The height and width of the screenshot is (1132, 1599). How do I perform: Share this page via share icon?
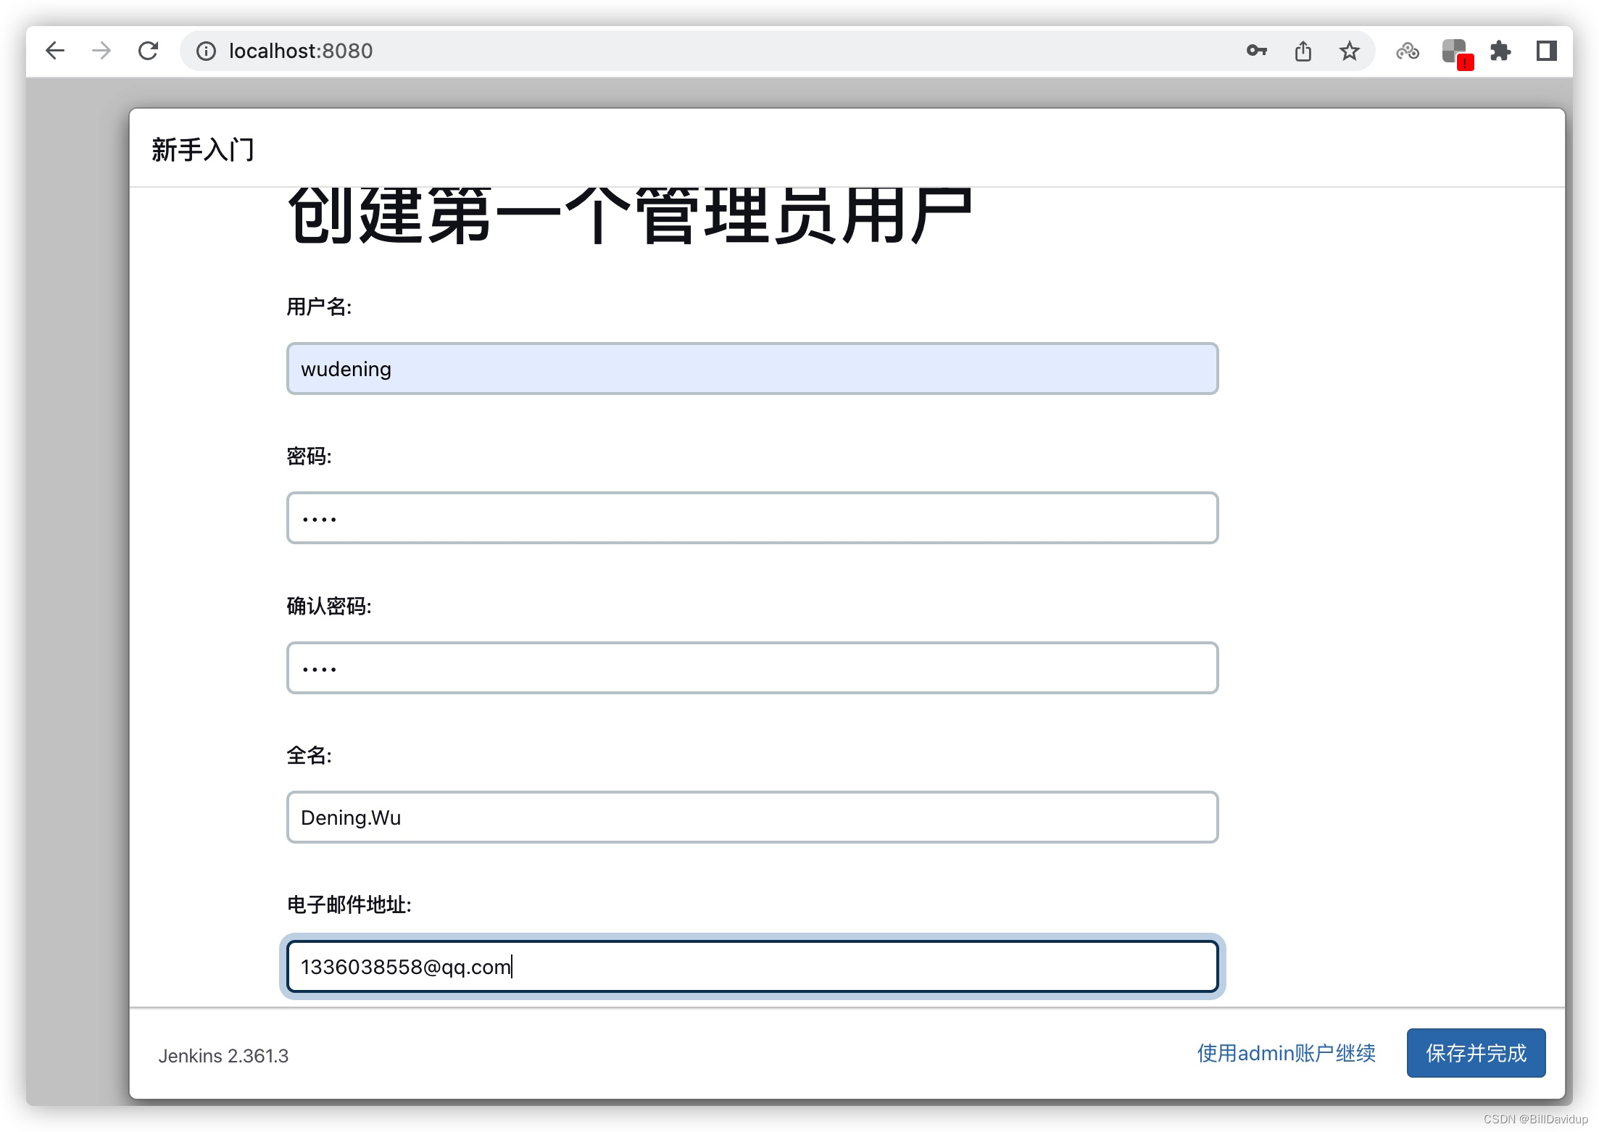pyautogui.click(x=1303, y=51)
